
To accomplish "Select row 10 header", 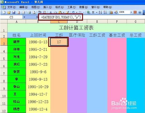I will [4, 94].
